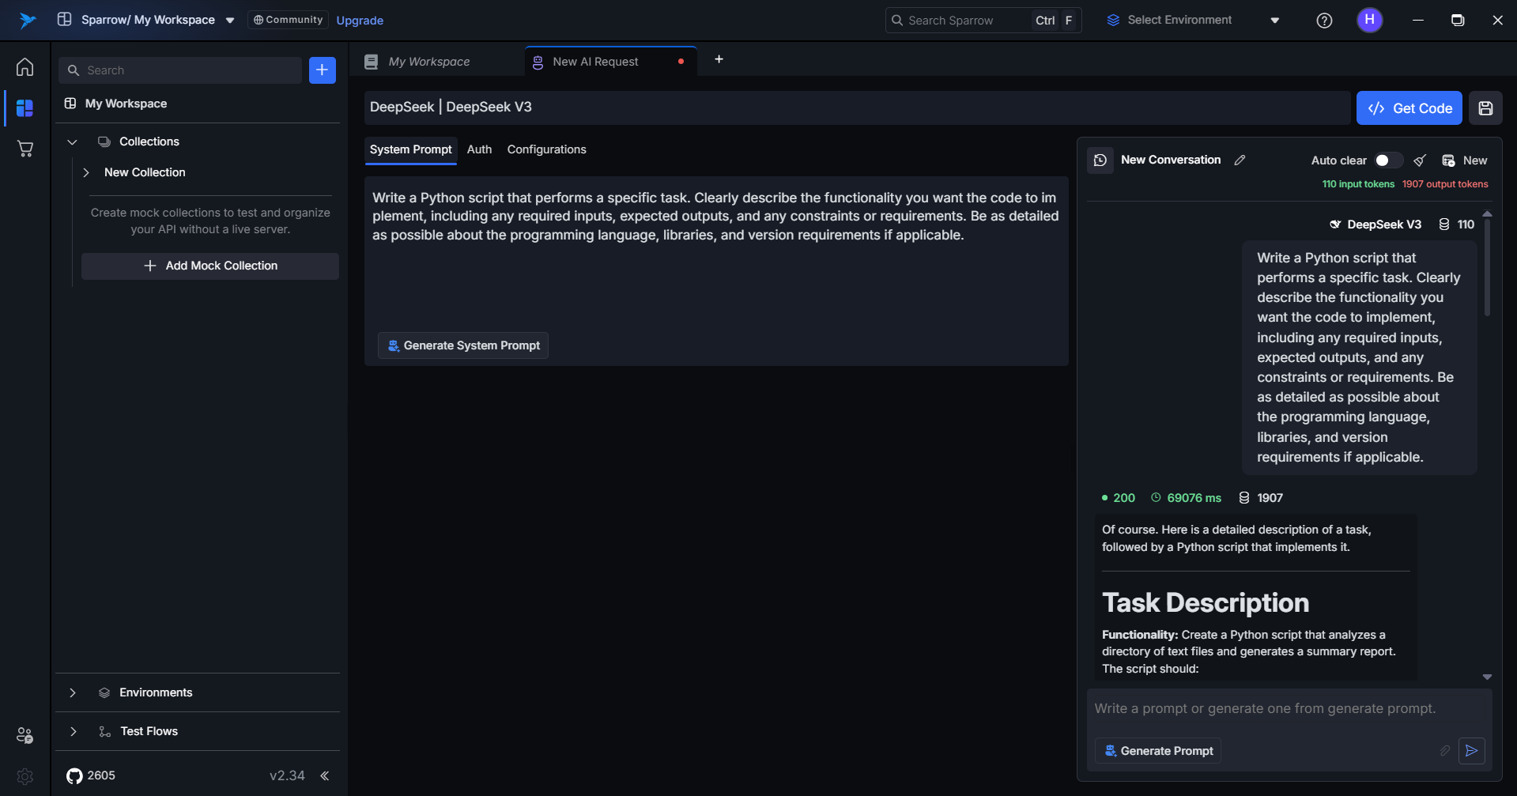Switch to the Auth tab

coord(479,149)
